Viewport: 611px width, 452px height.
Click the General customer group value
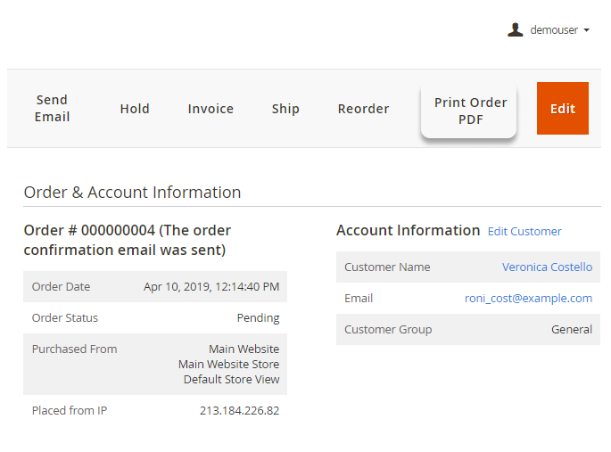[x=571, y=330]
